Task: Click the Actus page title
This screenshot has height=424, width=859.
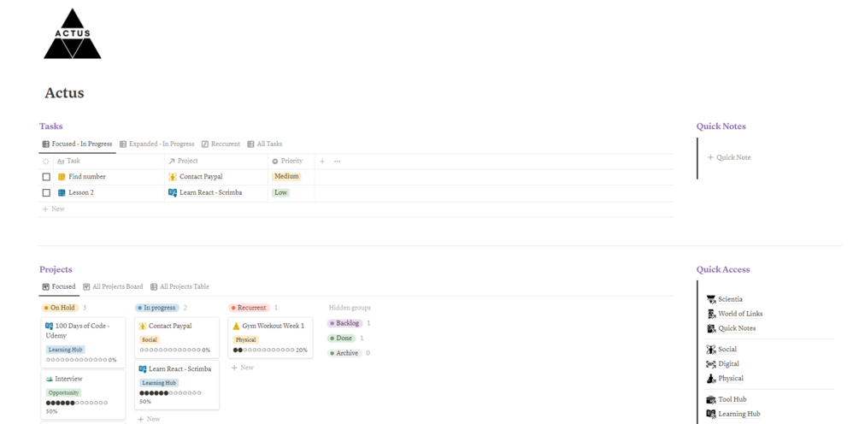Action: (64, 92)
